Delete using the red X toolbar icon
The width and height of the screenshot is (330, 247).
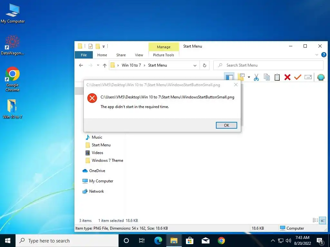click(287, 77)
